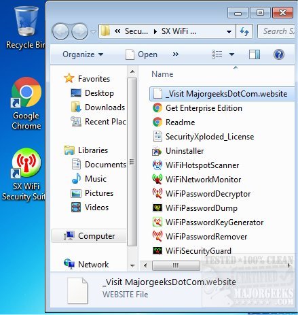Select Get Enterprise Edition Chrome icon

coord(157,108)
